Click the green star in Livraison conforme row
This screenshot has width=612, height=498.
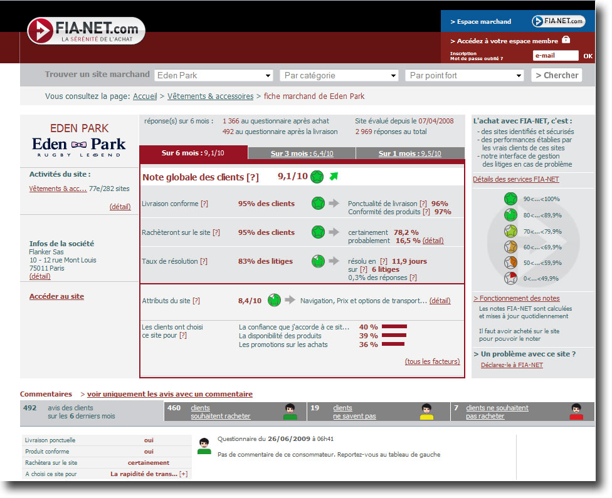coord(318,203)
